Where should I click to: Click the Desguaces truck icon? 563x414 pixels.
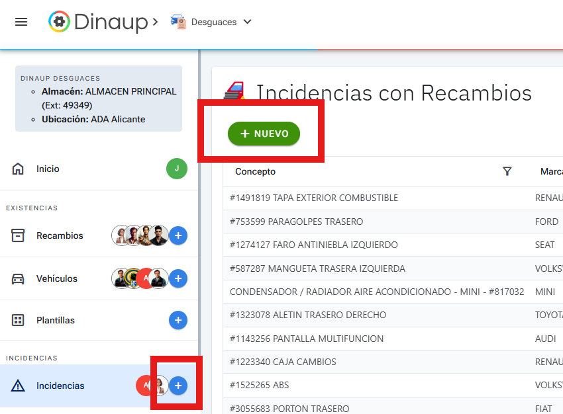point(178,21)
